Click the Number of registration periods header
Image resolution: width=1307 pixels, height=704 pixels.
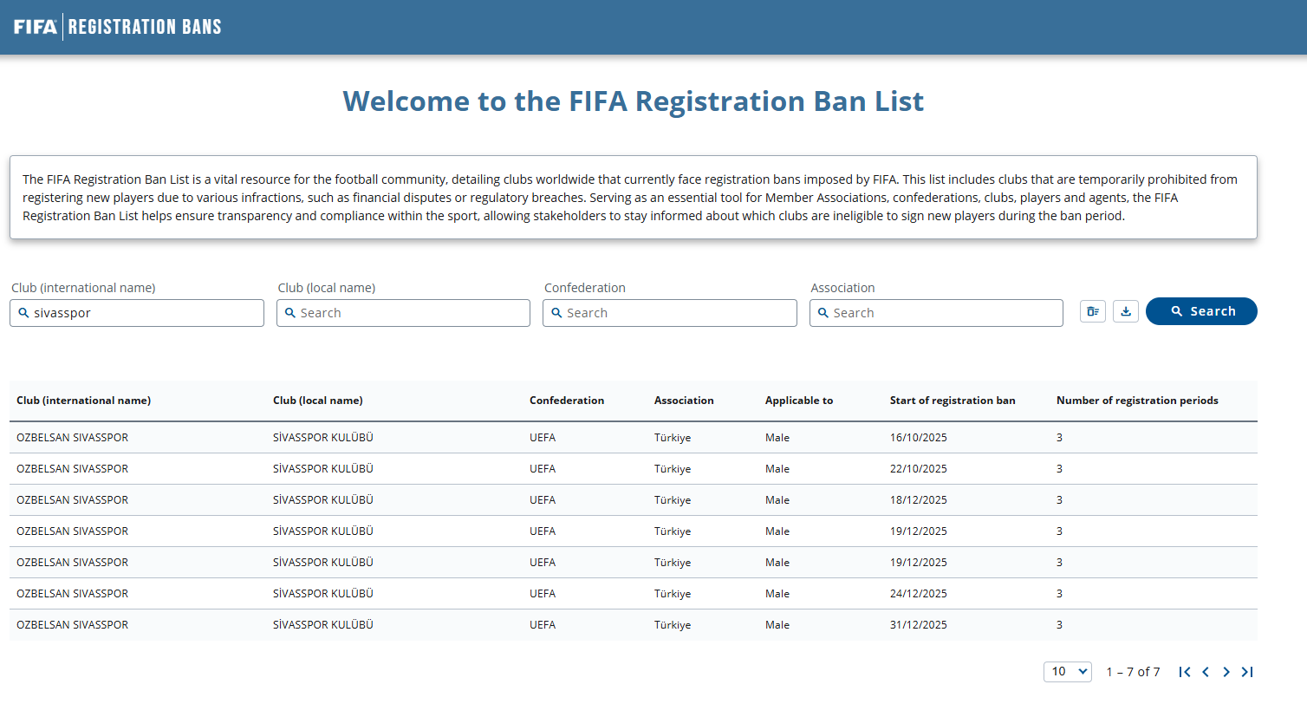pyautogui.click(x=1136, y=401)
